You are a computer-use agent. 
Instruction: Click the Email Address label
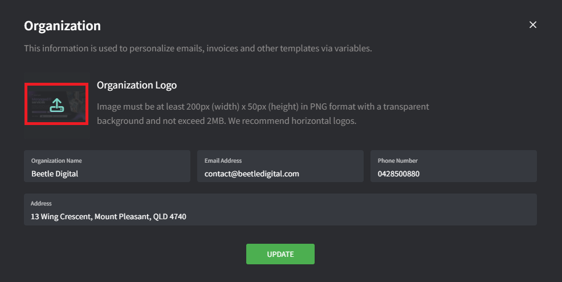[223, 161]
